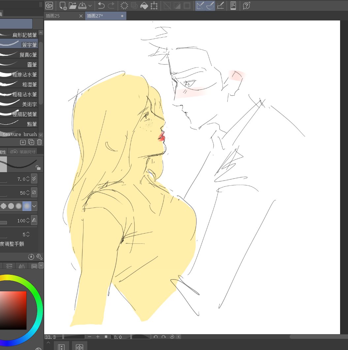Image resolution: width=348 pixels, height=350 pixels.
Task: Open Clip Studio support help icon
Action: pos(246,6)
